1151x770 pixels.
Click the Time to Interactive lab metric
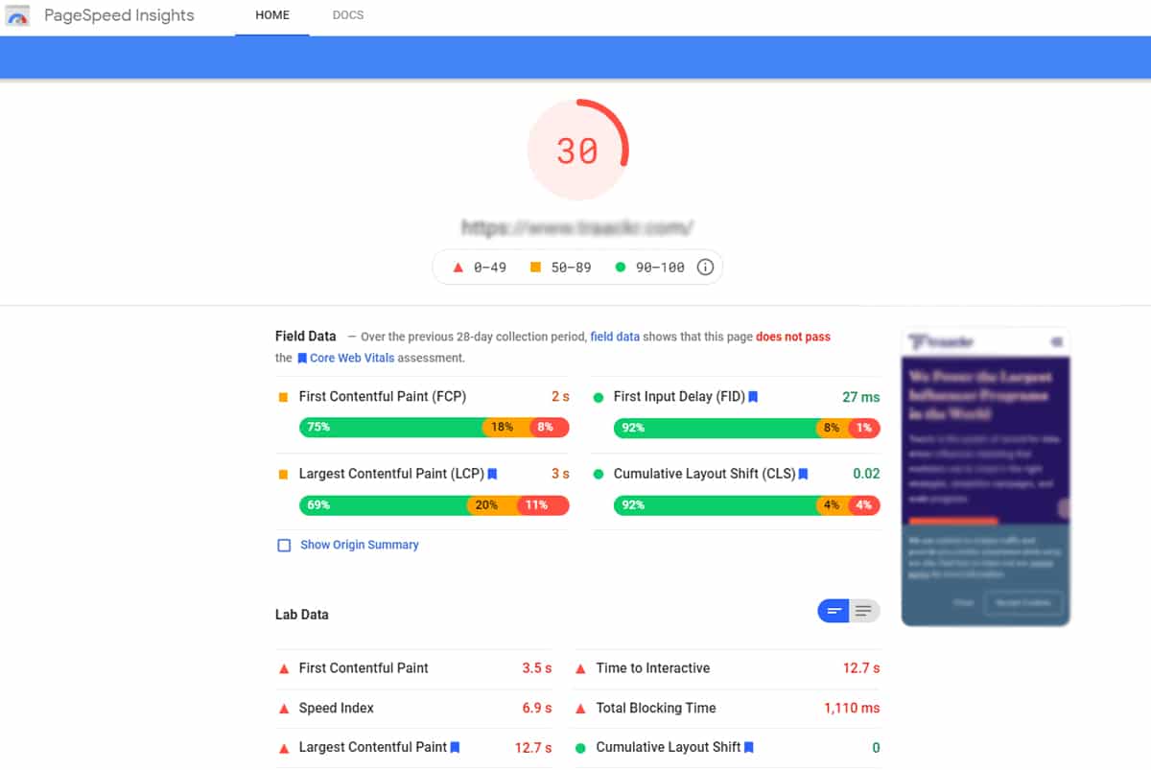pyautogui.click(x=653, y=668)
